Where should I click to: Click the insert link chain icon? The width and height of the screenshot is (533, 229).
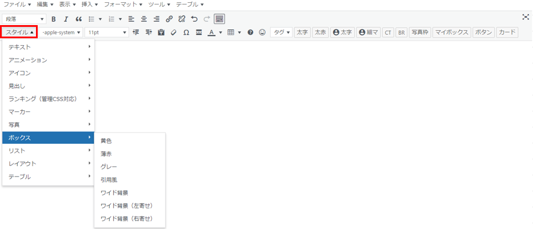coord(169,19)
